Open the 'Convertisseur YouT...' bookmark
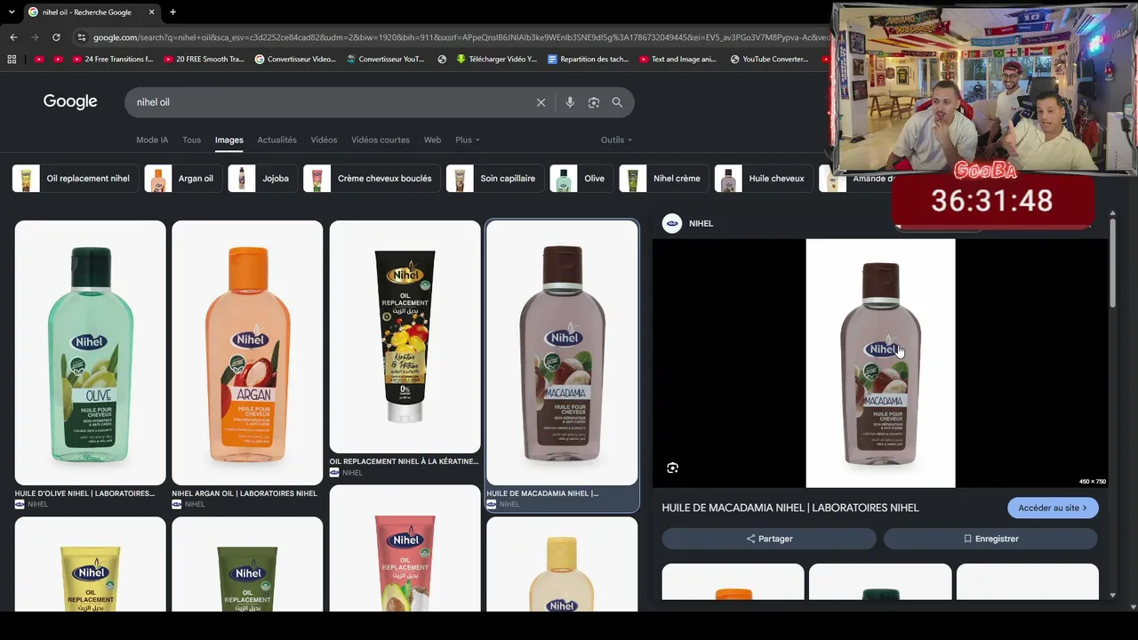1138x640 pixels. (x=385, y=60)
